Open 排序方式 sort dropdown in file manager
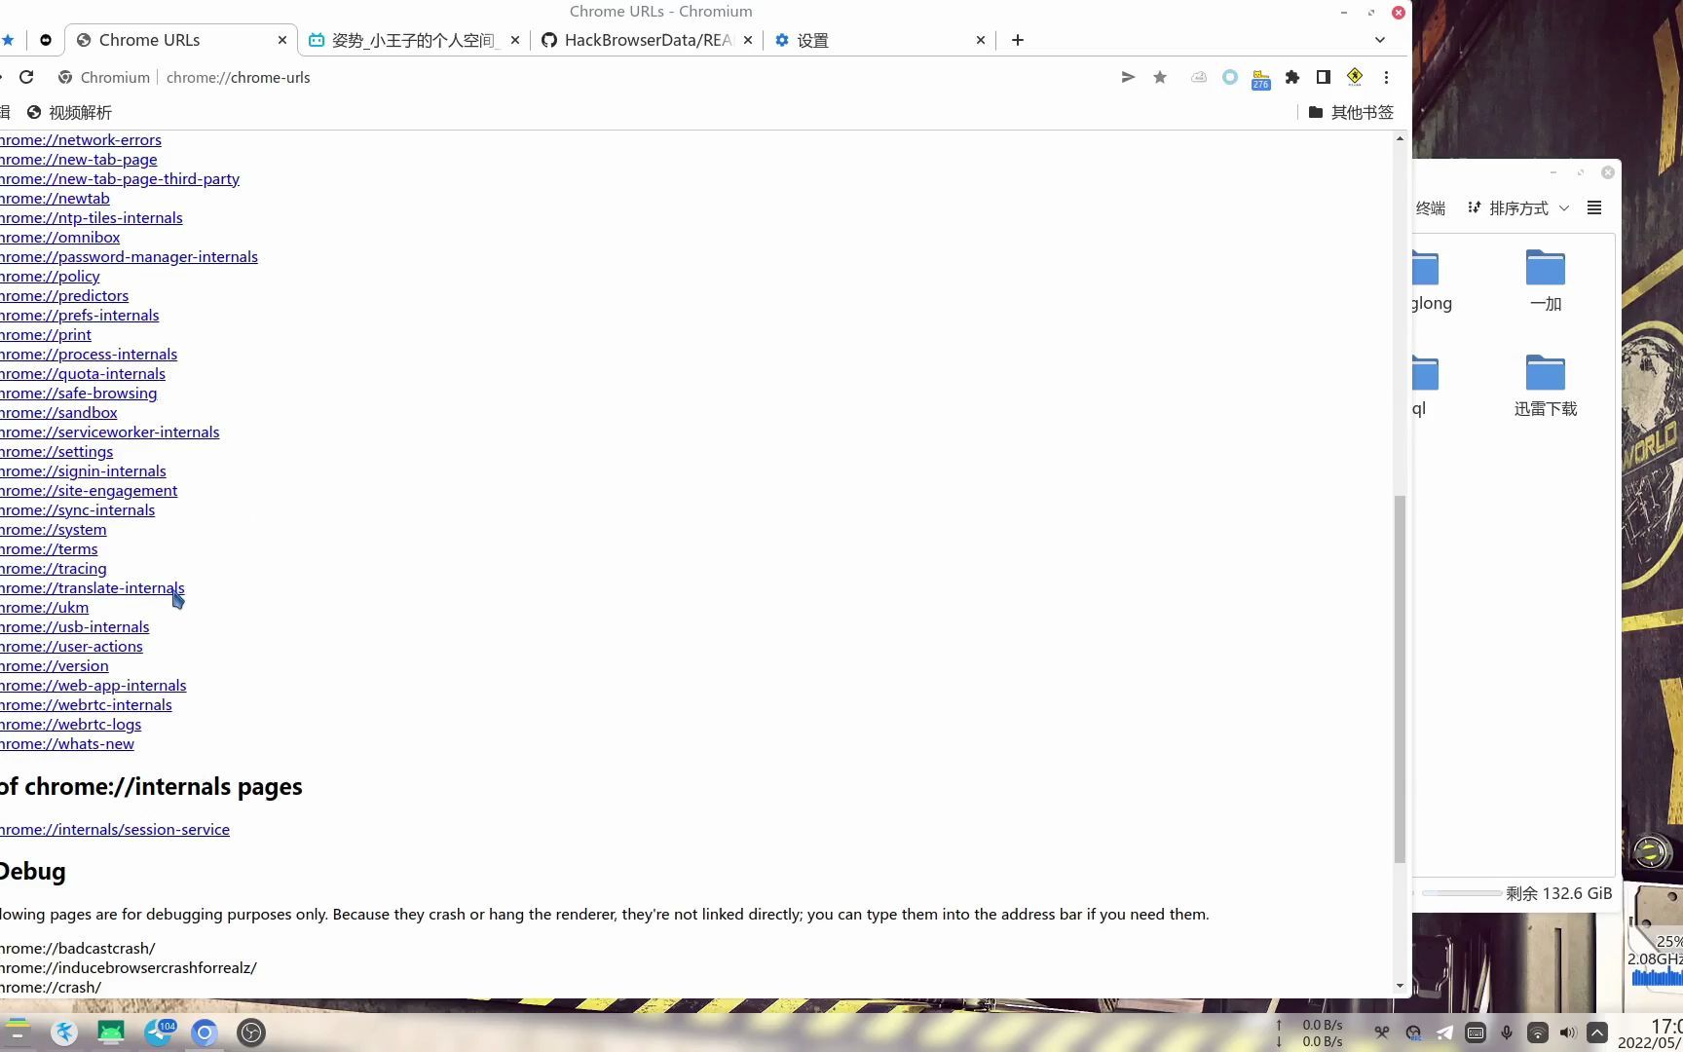This screenshot has height=1052, width=1683. click(1518, 207)
